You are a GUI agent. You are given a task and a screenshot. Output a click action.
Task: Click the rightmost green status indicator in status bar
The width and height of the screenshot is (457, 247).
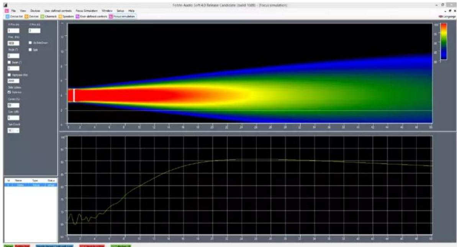pos(121,246)
